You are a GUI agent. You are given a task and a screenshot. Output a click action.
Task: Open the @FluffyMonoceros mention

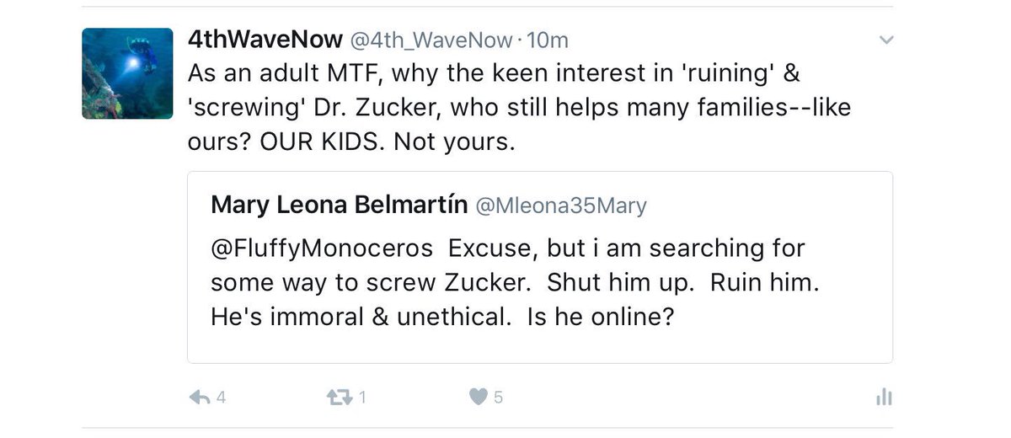pos(323,249)
